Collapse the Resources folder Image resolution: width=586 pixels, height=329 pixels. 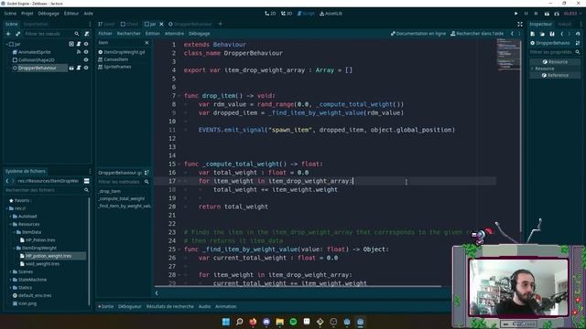(x=10, y=224)
